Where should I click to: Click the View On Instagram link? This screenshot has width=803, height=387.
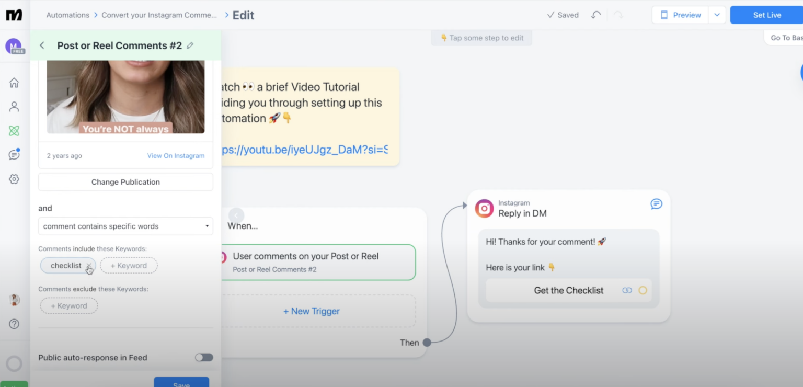176,156
